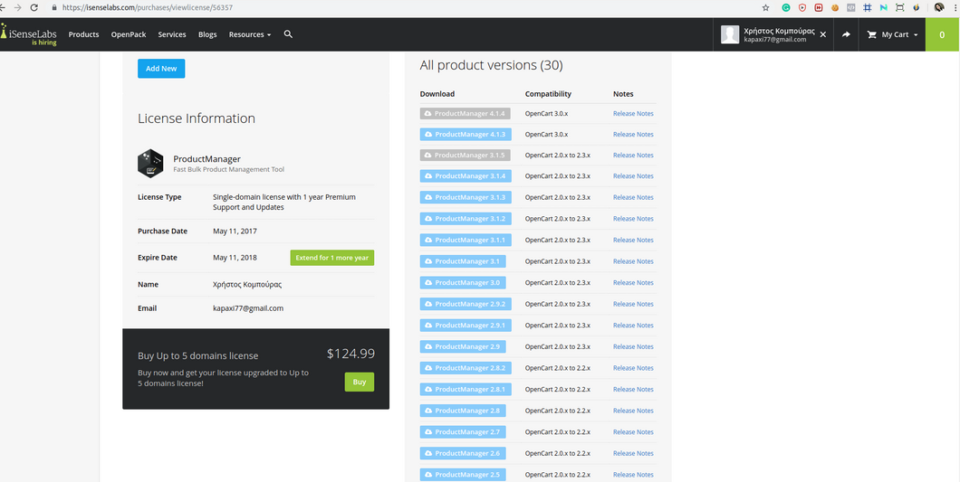Open Release Notes for ProductManager 3.1.4
Viewport: 960px width, 482px height.
pyautogui.click(x=632, y=176)
